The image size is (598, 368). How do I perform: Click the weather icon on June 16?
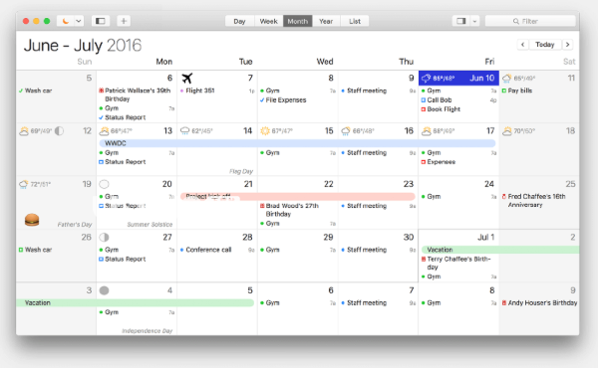[x=346, y=131]
